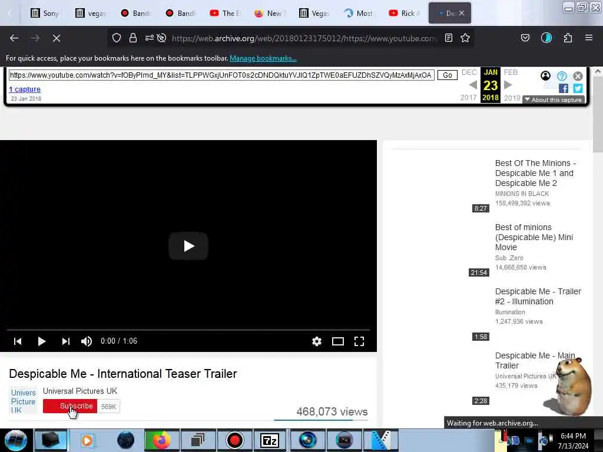Click the large play button overlay on the video
This screenshot has width=603, height=452.
click(x=188, y=246)
